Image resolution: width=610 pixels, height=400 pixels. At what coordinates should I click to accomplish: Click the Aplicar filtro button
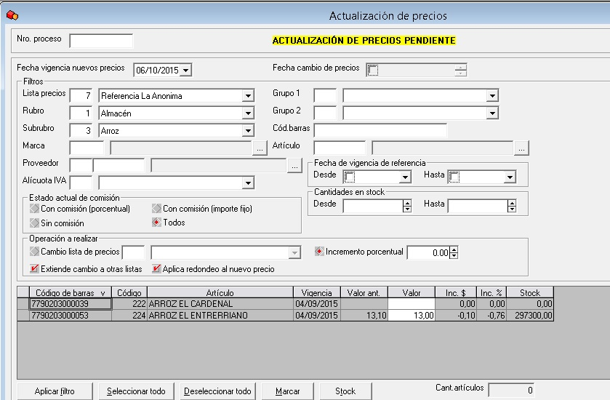point(55,391)
